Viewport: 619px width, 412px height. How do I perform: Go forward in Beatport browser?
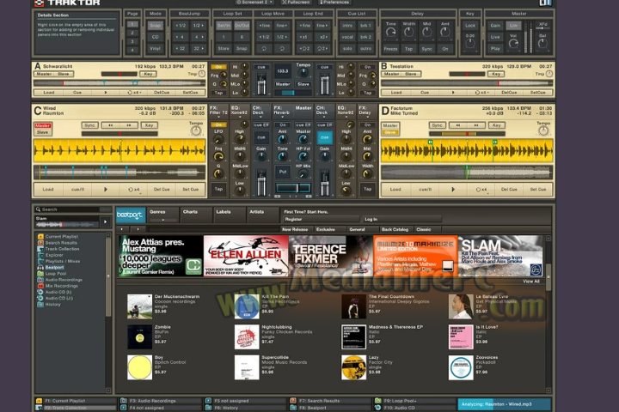tap(138, 229)
